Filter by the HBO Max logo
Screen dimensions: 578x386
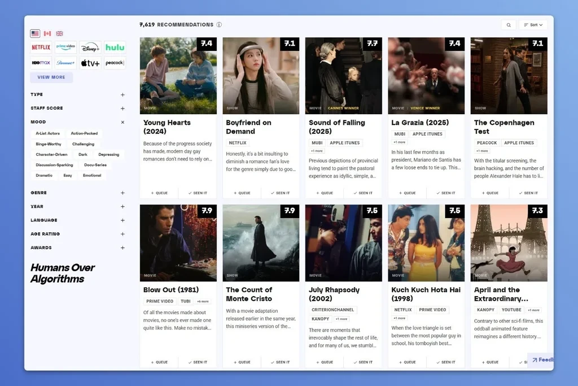(41, 63)
